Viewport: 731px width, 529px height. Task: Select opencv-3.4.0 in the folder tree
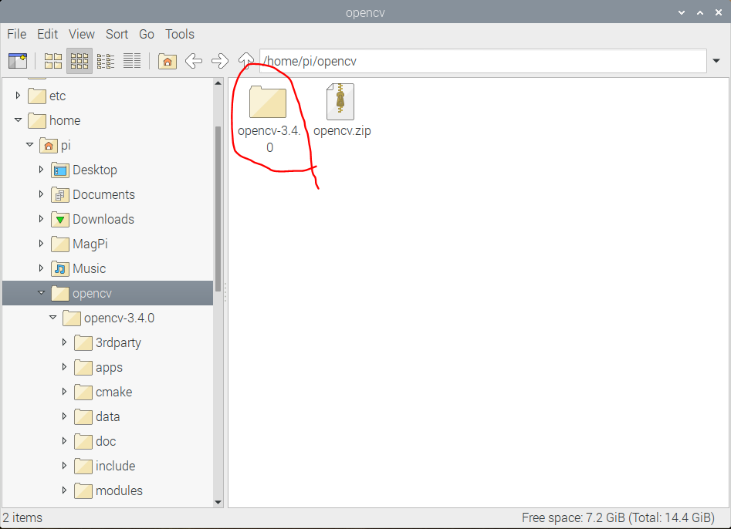pos(119,318)
